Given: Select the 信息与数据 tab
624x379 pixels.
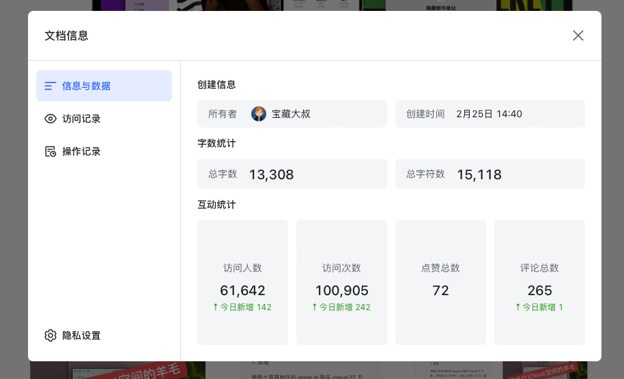Looking at the screenshot, I should pyautogui.click(x=104, y=86).
